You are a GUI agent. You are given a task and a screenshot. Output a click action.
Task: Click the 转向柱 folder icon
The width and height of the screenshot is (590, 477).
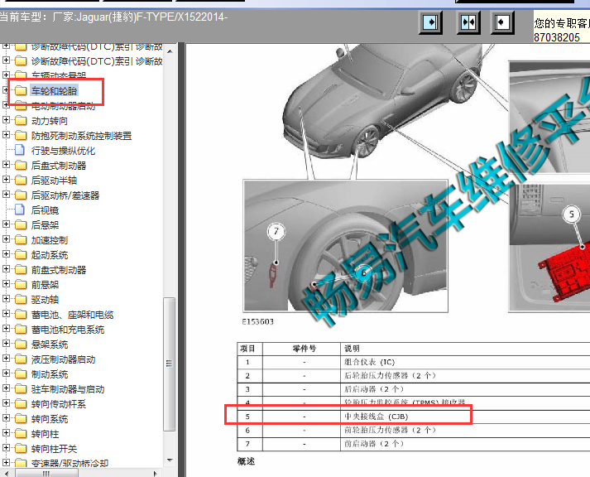(21, 434)
